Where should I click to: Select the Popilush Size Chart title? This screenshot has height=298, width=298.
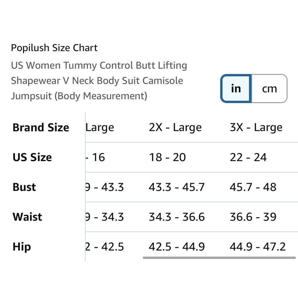54,48
